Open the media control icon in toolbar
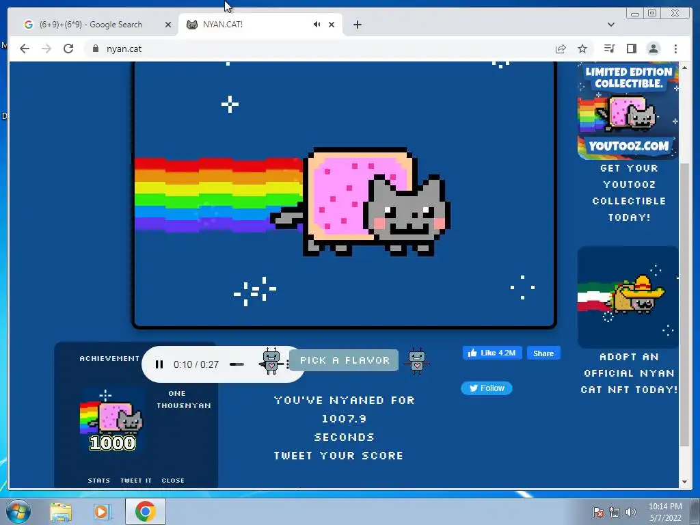The image size is (700, 525). click(609, 49)
